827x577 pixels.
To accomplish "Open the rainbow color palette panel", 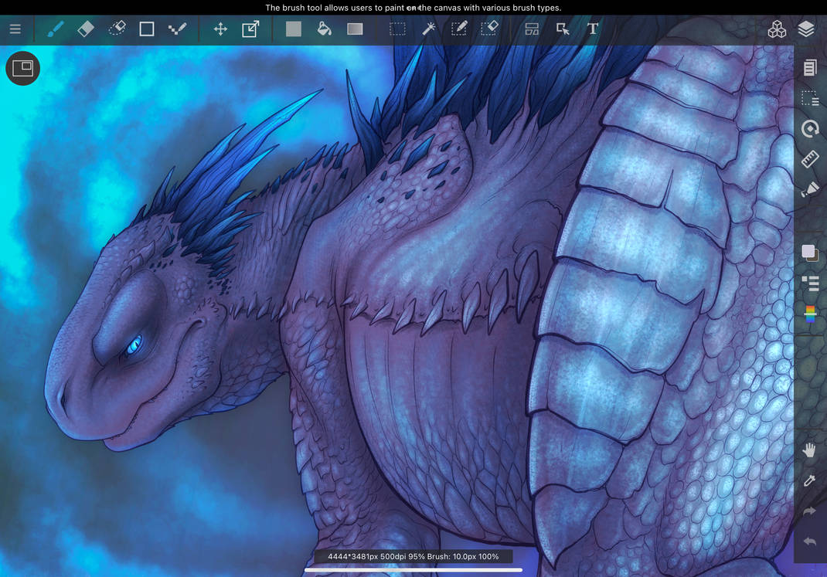I will 809,314.
